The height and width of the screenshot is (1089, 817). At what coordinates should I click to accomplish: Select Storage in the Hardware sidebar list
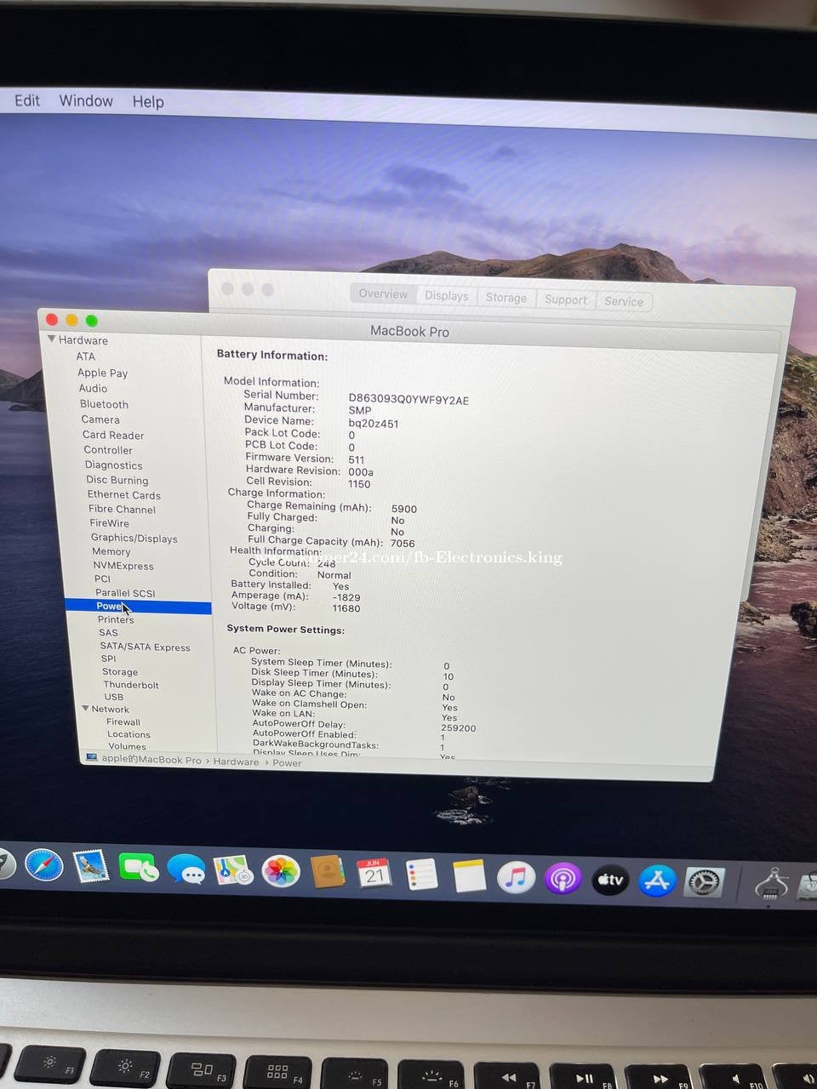[x=120, y=671]
